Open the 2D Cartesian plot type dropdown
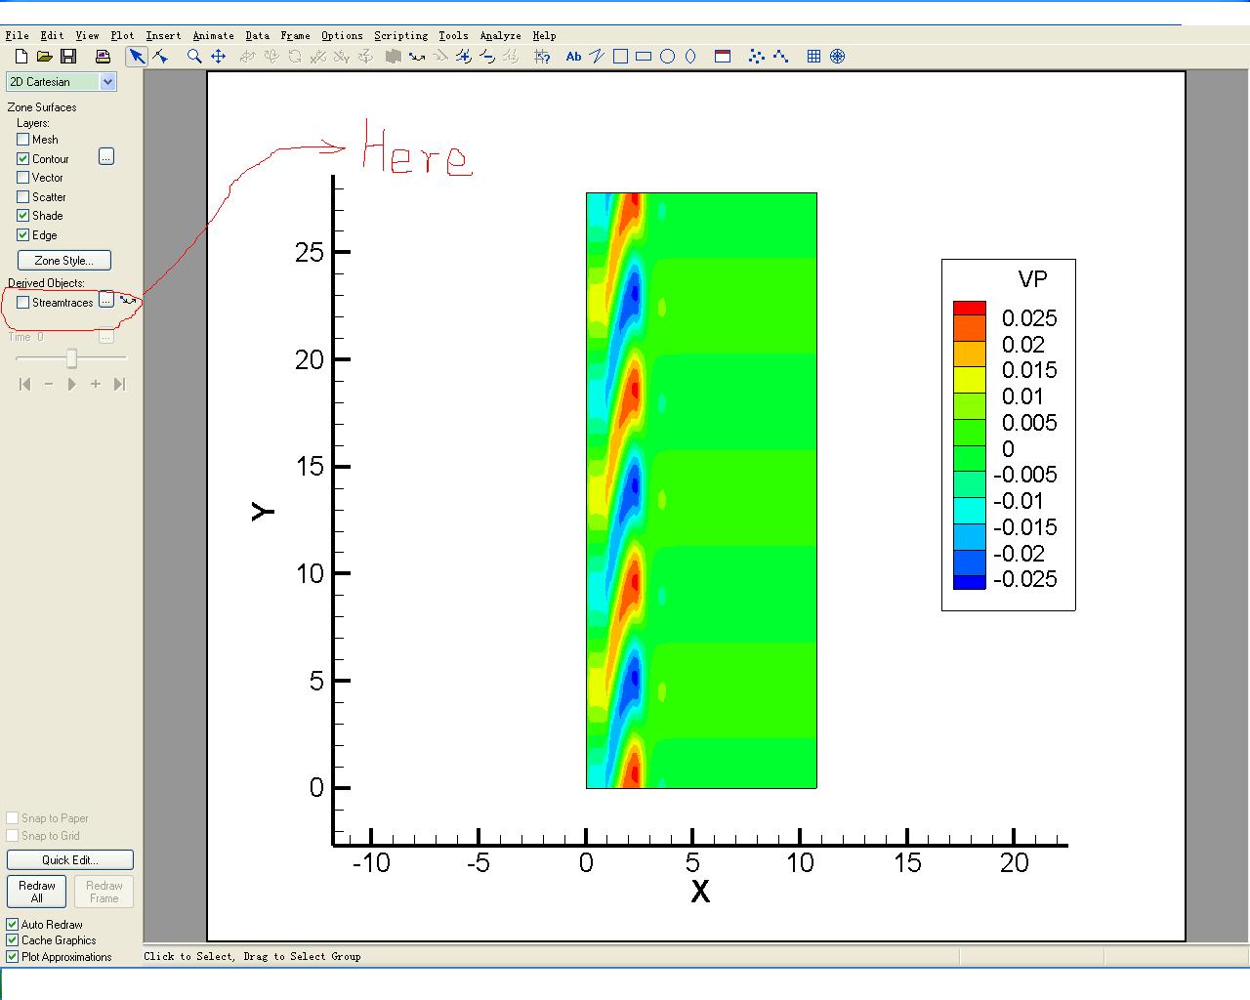This screenshot has width=1250, height=1000. [108, 82]
